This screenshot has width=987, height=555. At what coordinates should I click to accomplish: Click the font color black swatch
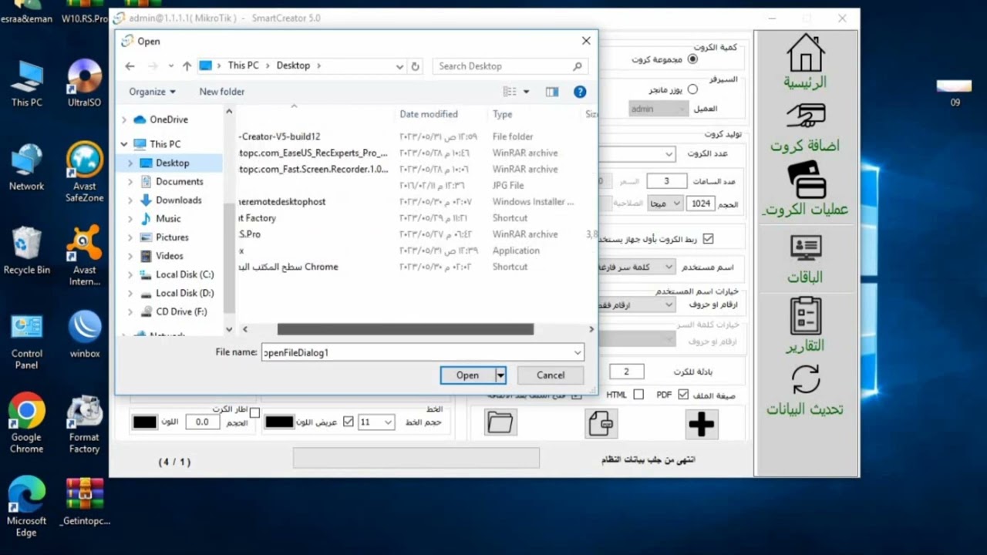tap(279, 422)
